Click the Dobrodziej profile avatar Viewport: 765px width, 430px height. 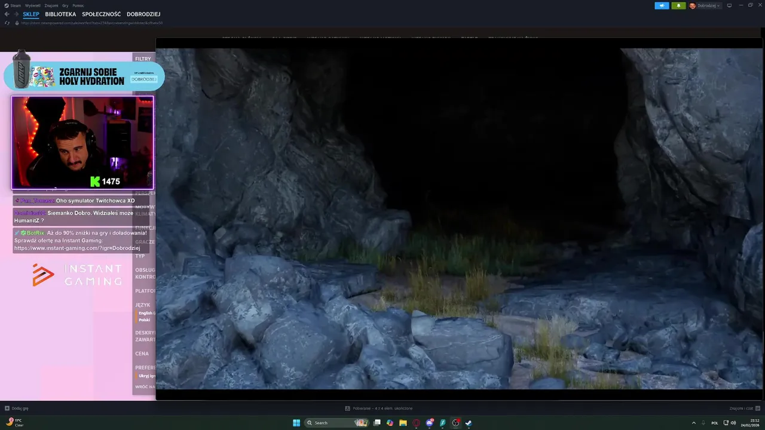coord(693,5)
